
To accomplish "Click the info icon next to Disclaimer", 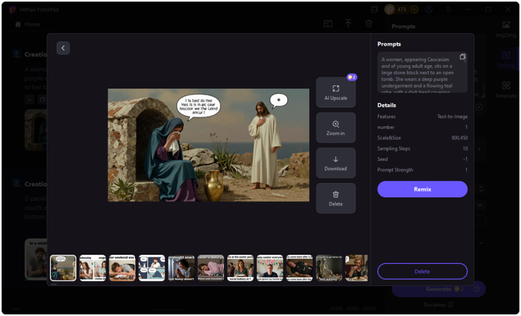I will coord(451,305).
